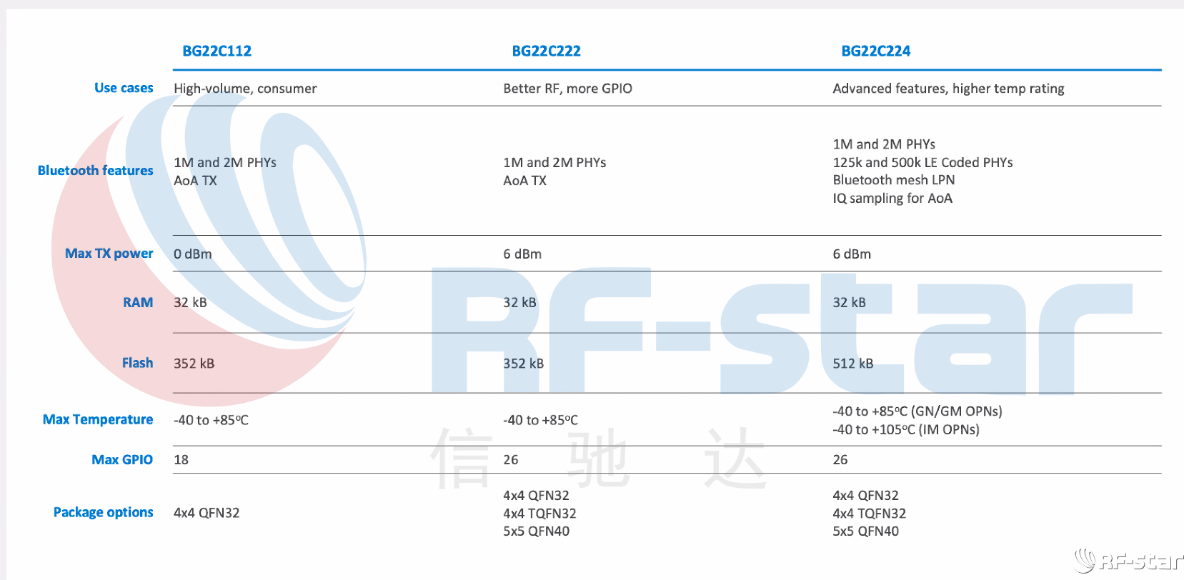Select the BG22C222 column heading
Image resolution: width=1184 pixels, height=580 pixels.
pyautogui.click(x=546, y=51)
